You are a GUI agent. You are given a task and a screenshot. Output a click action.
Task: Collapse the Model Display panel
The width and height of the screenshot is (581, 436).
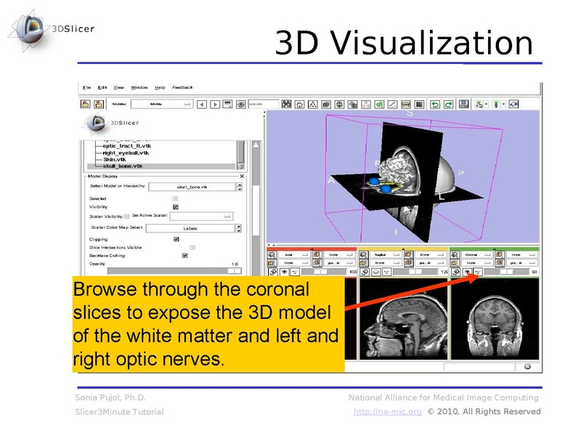coord(241,176)
